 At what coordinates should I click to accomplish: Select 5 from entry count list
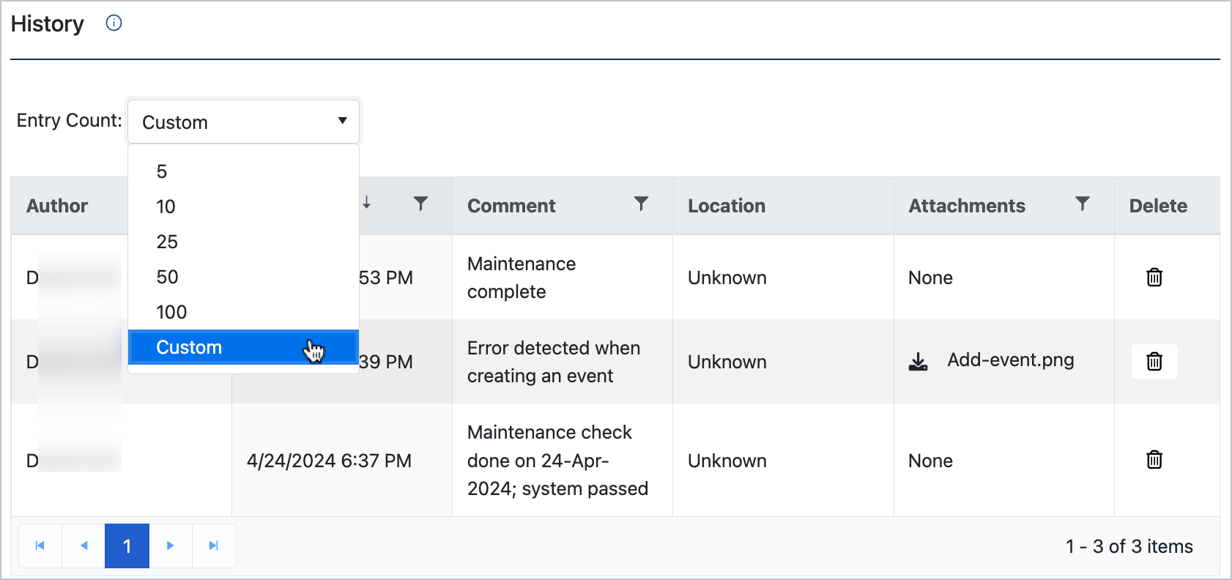(162, 171)
